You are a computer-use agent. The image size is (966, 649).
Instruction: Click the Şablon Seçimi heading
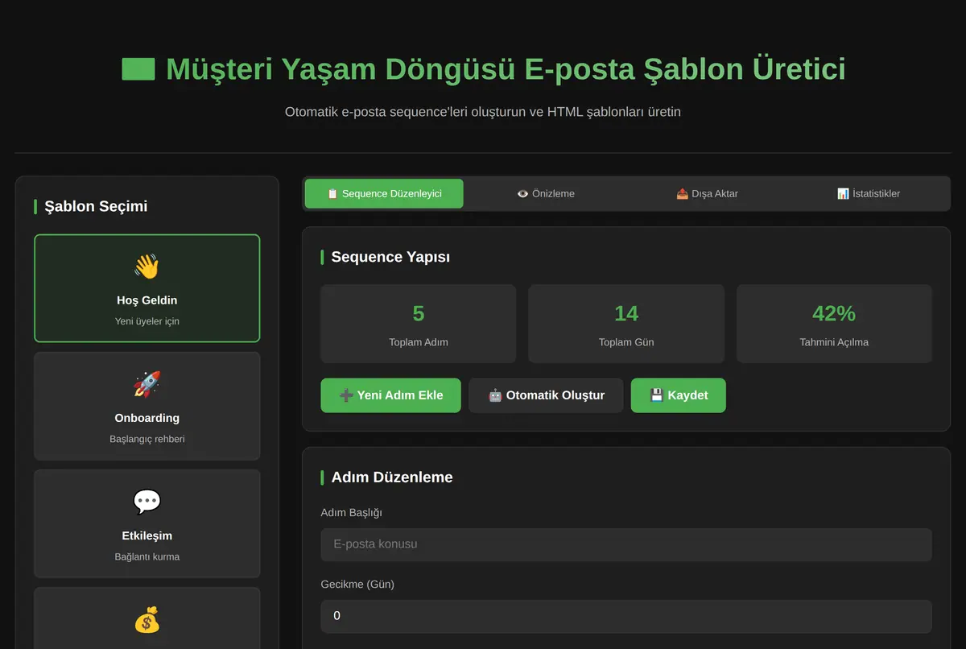[x=96, y=206]
